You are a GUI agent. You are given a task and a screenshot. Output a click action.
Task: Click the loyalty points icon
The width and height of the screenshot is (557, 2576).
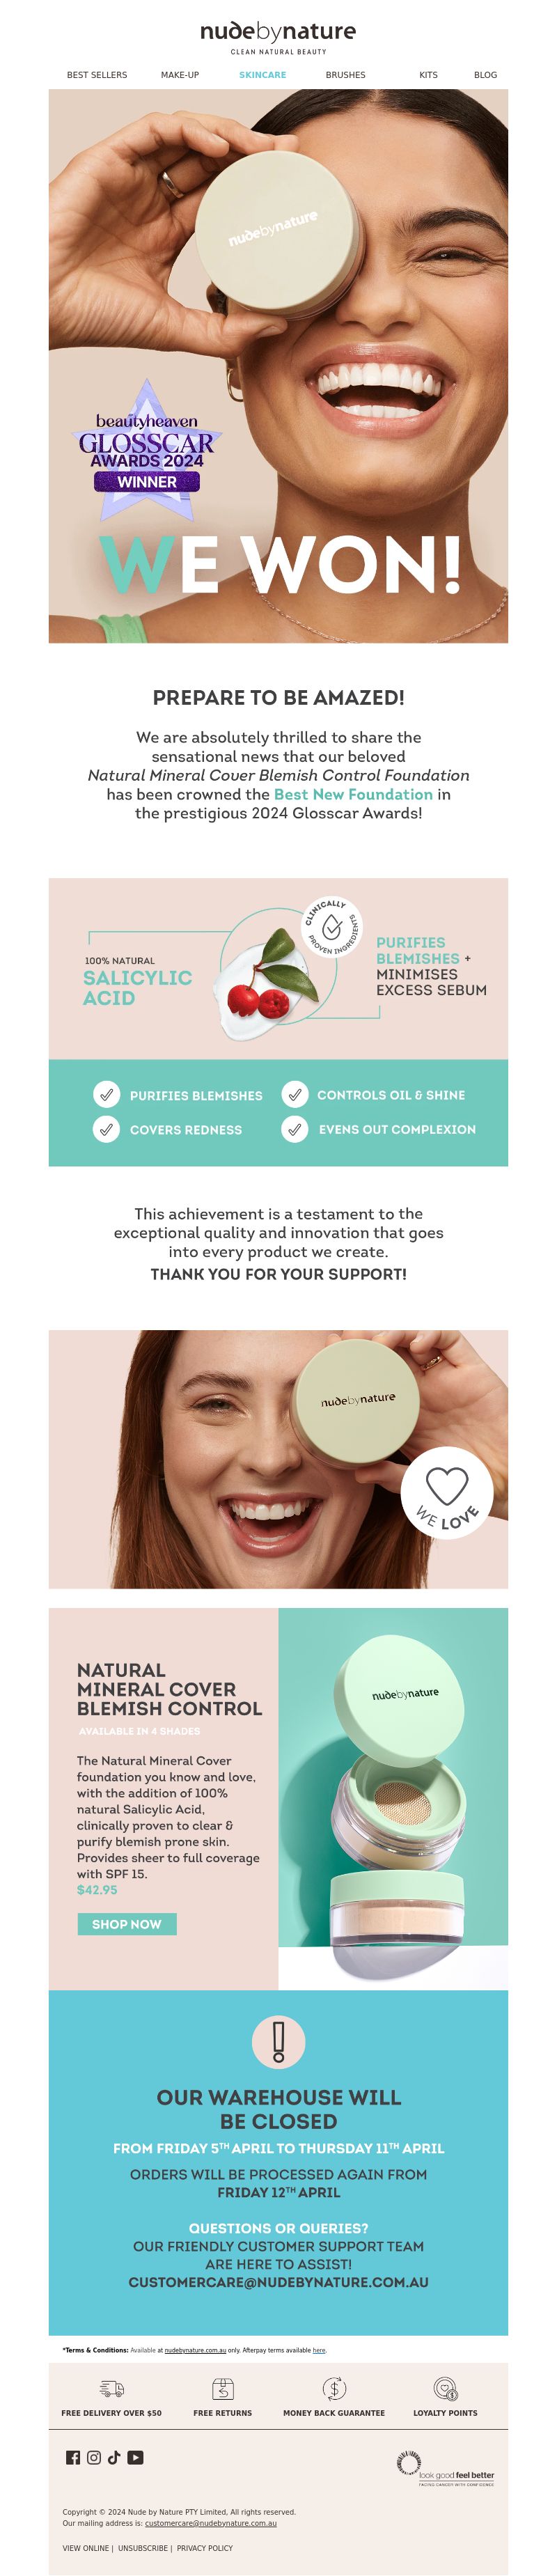(446, 2389)
